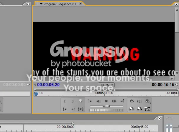Image resolution: width=179 pixels, height=132 pixels.
Task: Go to In point
Action: click(x=65, y=109)
